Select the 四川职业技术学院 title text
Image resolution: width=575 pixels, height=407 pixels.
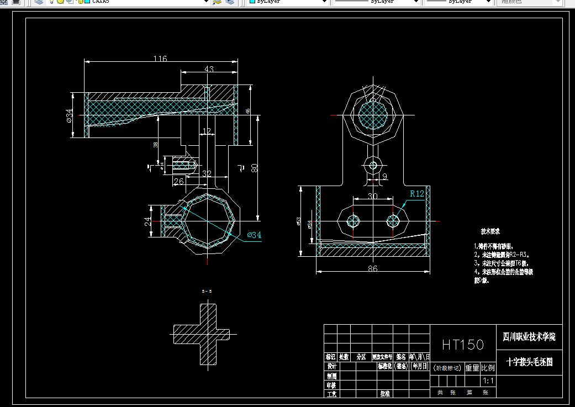tap(529, 337)
